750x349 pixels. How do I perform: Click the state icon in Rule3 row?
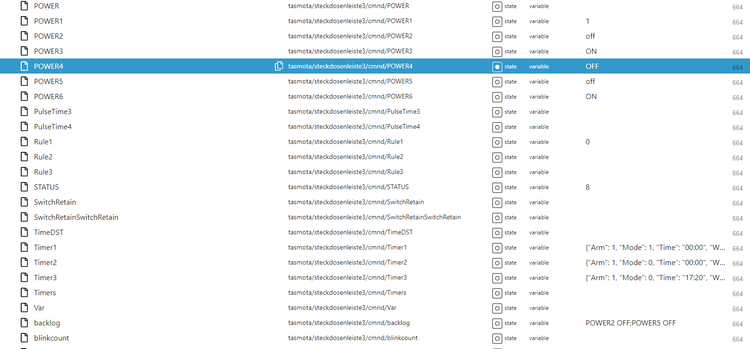pos(497,172)
